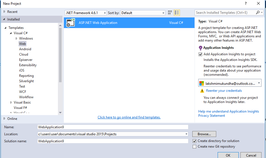Click the tree scrollbar down arrow

pos(60,113)
